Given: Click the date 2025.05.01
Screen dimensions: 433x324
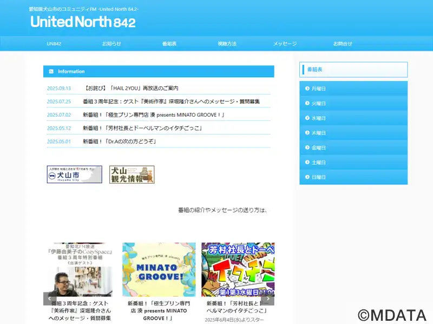Looking at the screenshot, I should coord(59,141).
